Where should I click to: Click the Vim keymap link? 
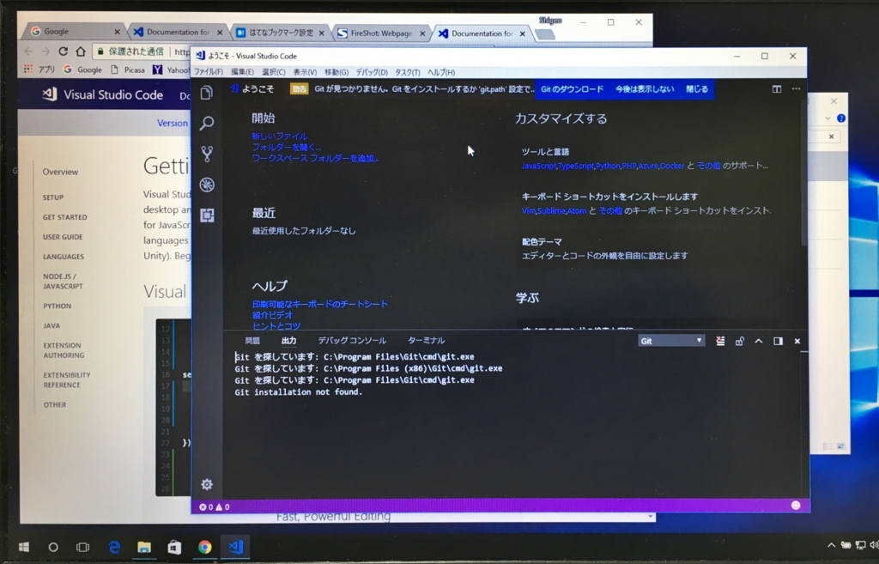coord(528,211)
